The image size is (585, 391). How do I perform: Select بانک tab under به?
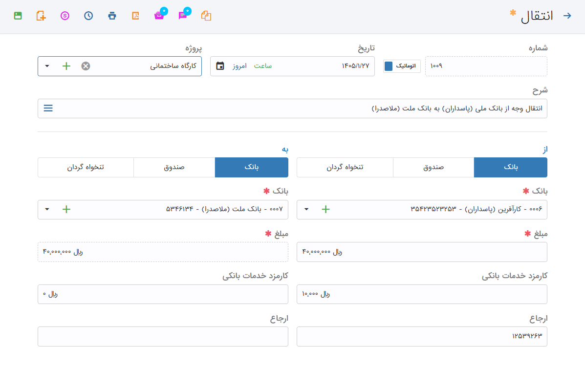coord(252,167)
